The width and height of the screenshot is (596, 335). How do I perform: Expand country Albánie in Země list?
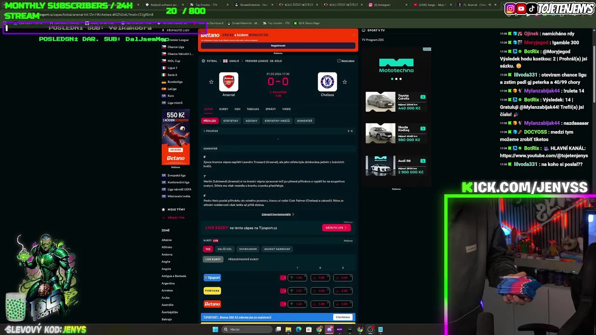tap(167, 240)
